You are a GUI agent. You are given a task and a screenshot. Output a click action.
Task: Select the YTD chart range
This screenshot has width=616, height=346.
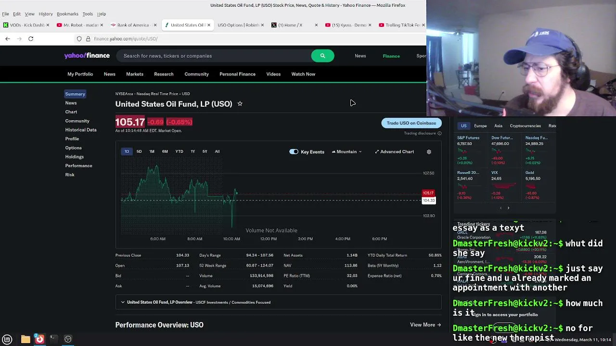(x=179, y=151)
